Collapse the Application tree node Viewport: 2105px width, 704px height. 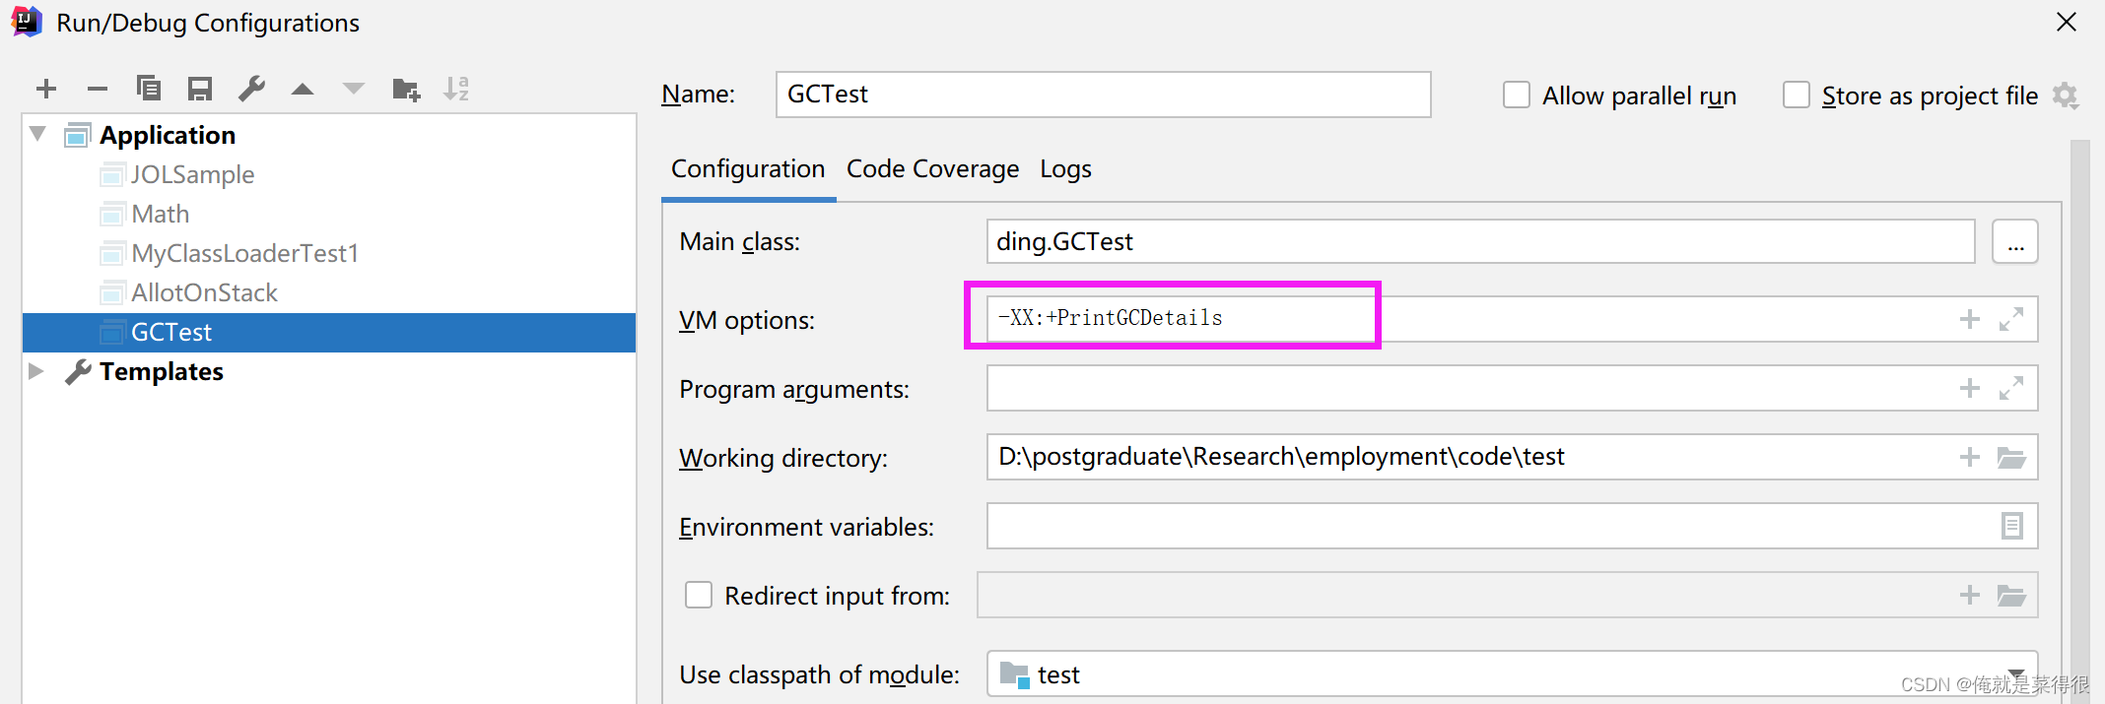(37, 134)
